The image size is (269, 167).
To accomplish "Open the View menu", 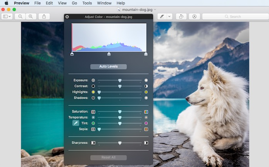I will [x=62, y=3].
